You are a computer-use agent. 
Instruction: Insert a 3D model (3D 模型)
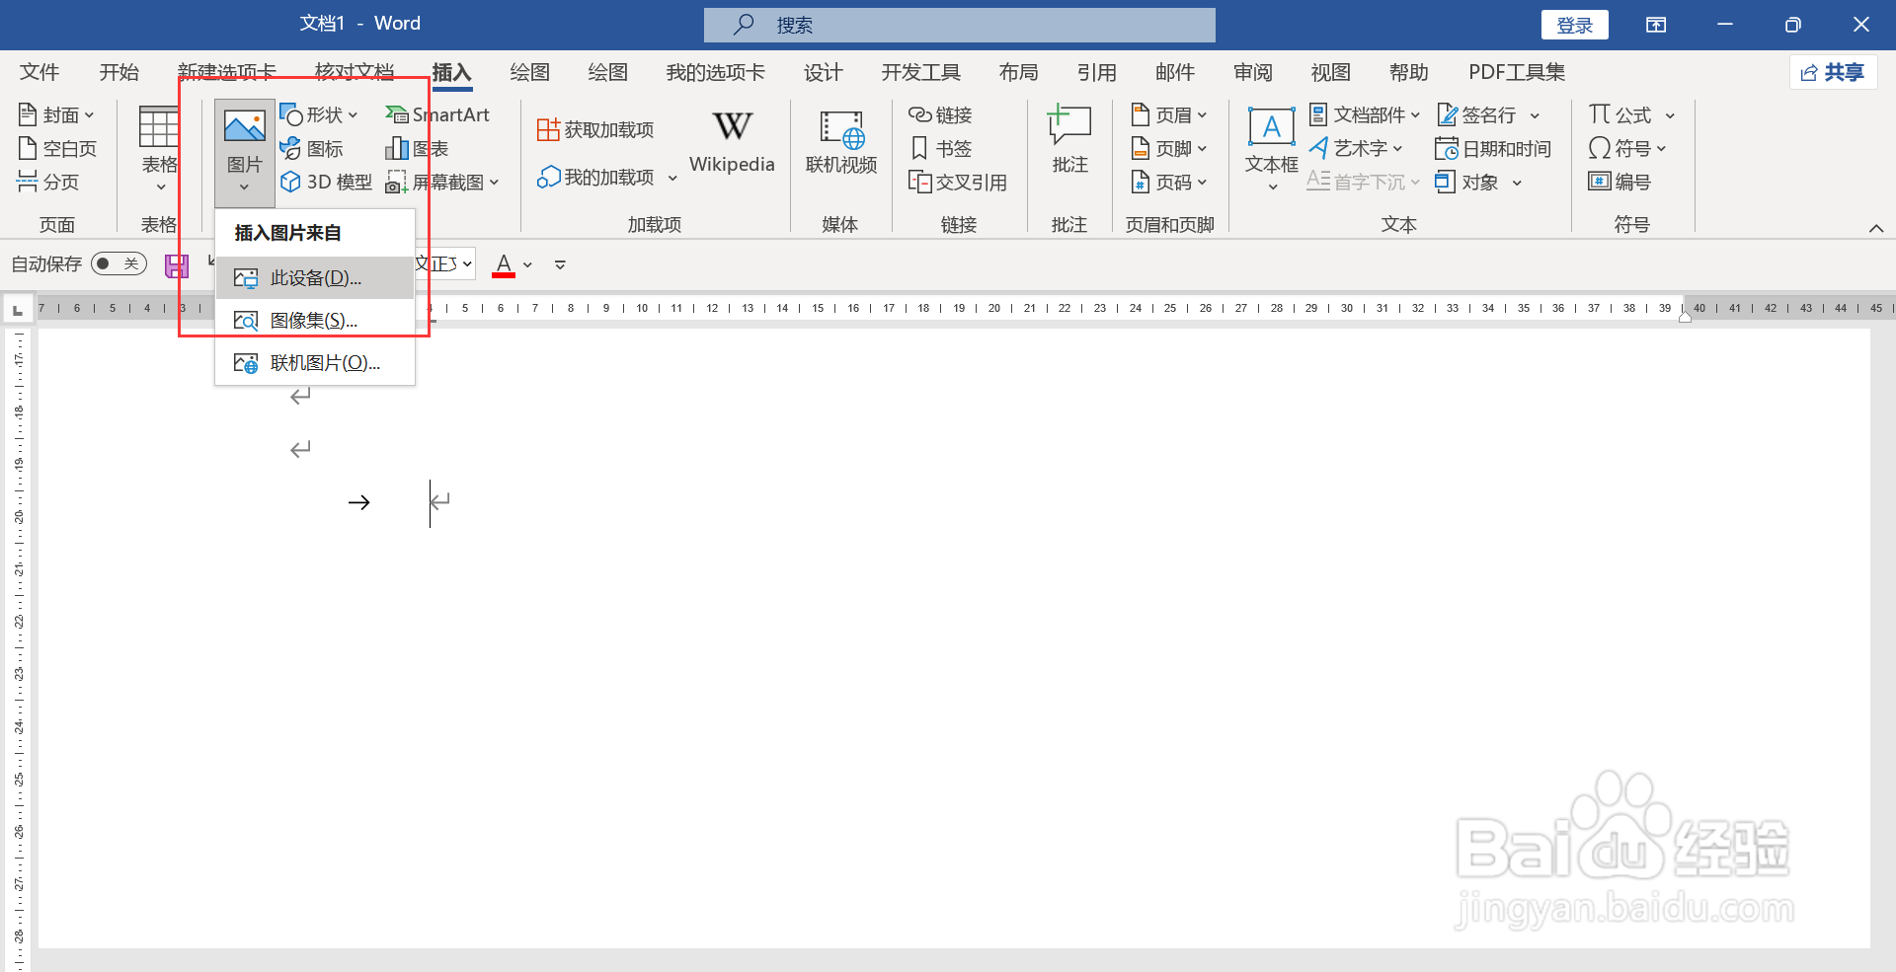point(326,183)
